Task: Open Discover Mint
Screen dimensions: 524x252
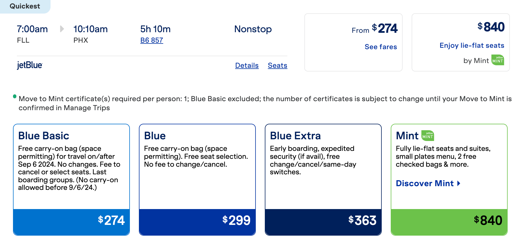Action: click(425, 183)
